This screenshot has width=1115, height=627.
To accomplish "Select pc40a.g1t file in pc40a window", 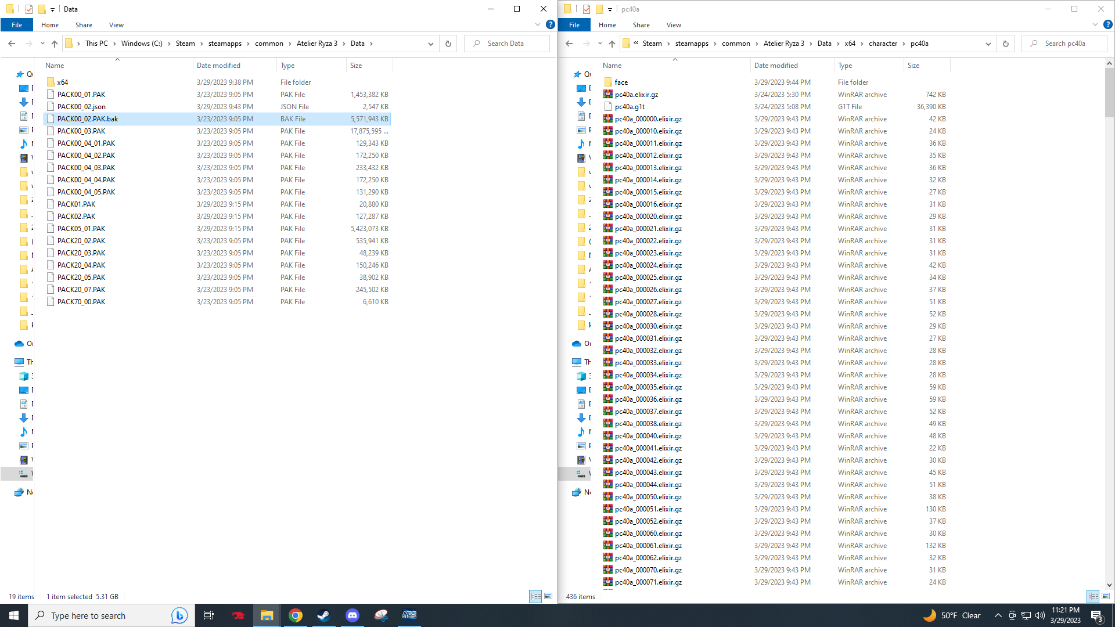I will [x=775, y=107].
